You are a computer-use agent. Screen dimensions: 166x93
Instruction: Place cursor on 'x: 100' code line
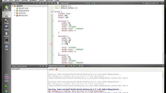coord(65,42)
